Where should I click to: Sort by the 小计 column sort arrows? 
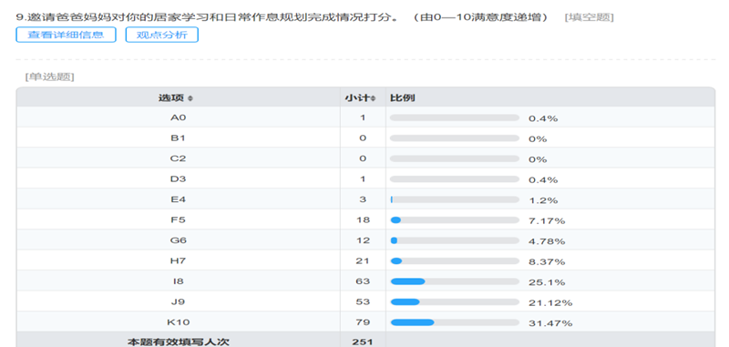pos(373,98)
